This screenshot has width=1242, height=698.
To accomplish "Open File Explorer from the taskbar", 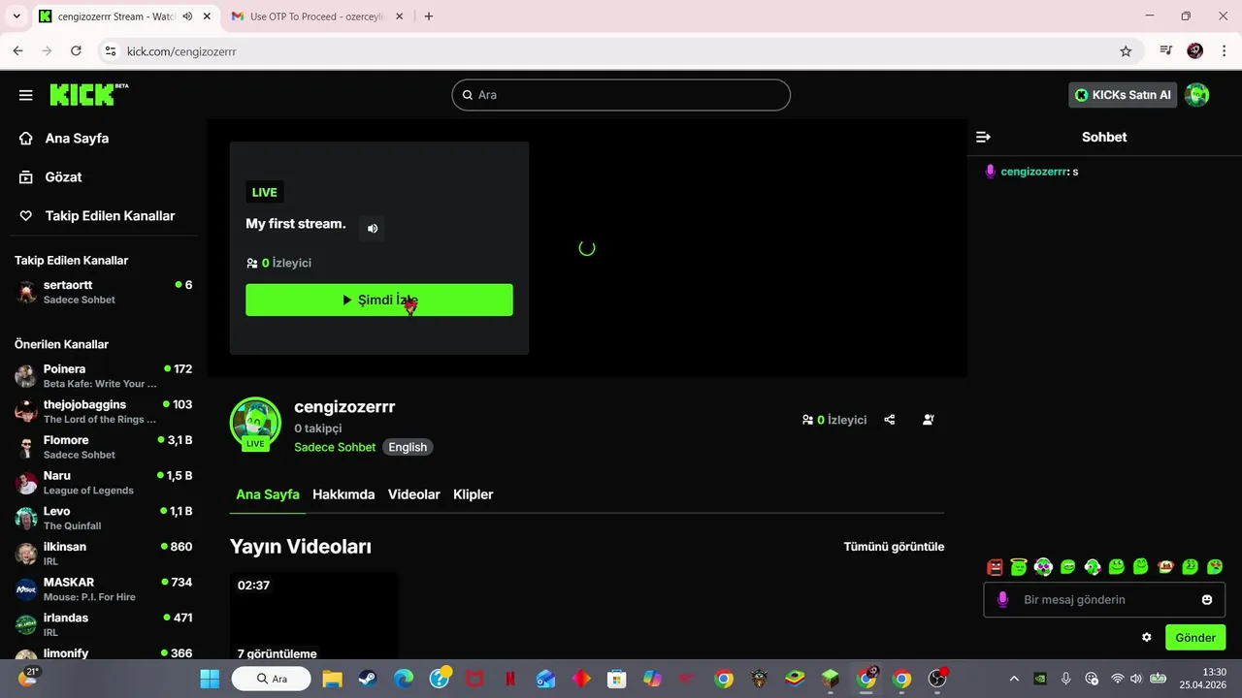I will pos(332,679).
